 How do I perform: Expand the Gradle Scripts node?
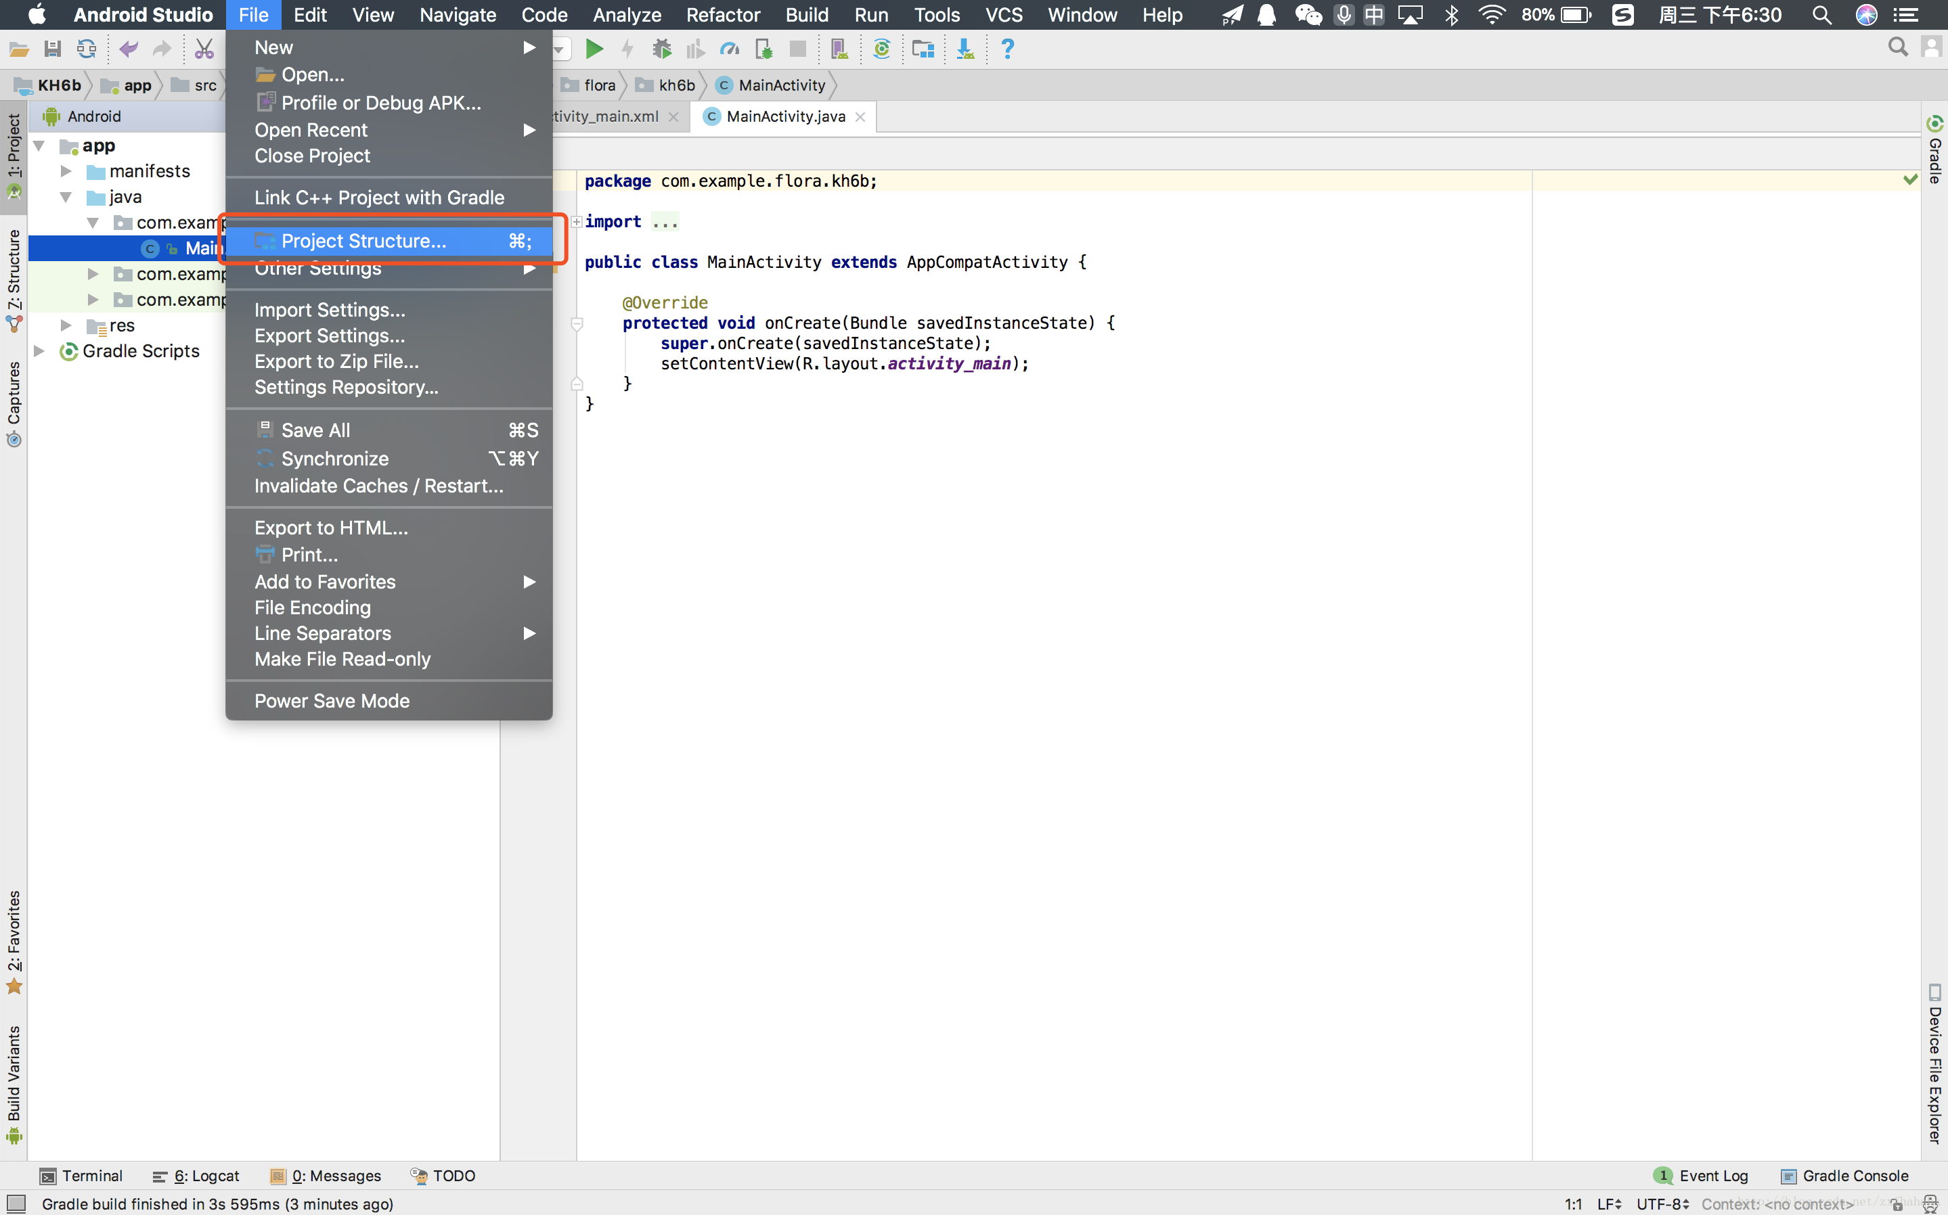(x=39, y=351)
